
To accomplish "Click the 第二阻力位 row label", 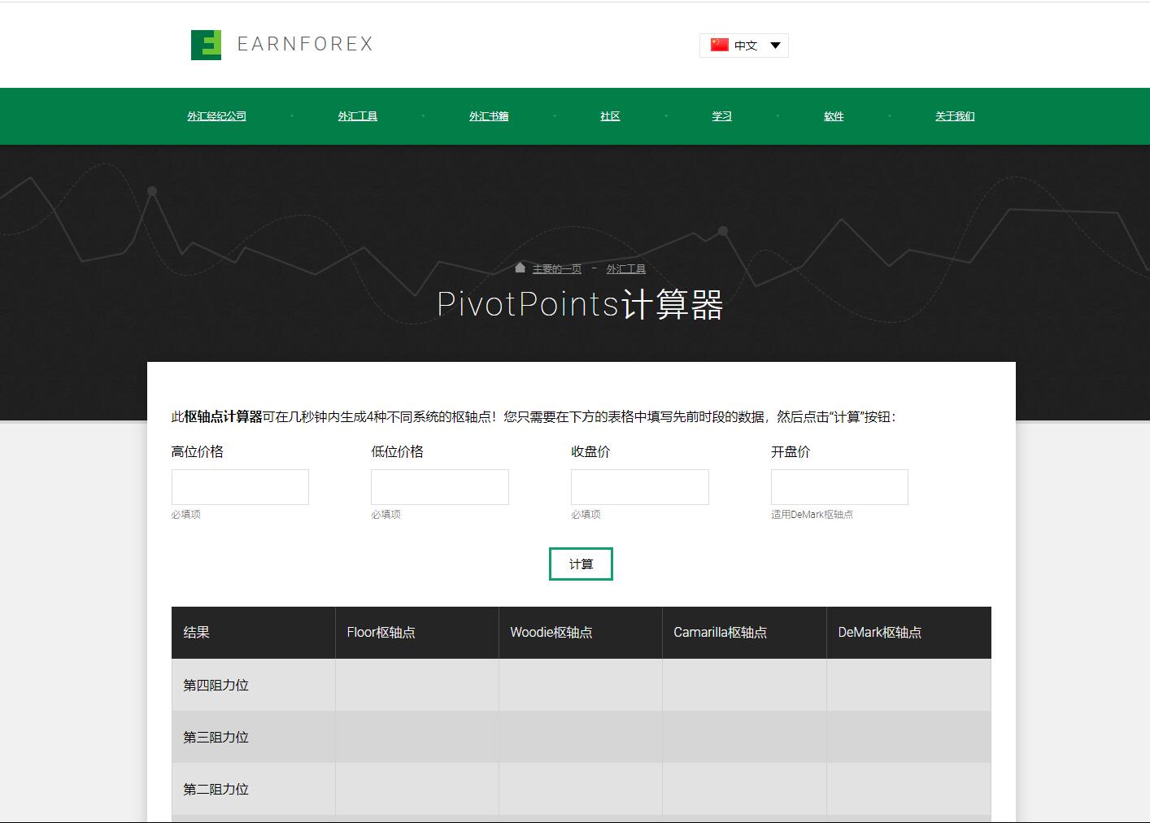I will click(216, 790).
